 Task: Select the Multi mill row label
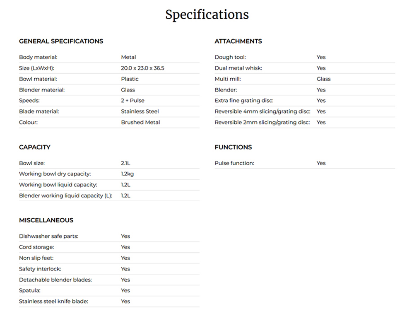pos(228,79)
